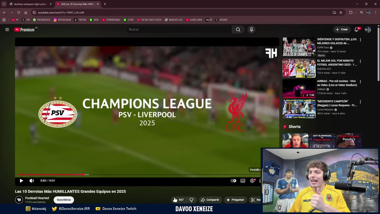
Task: Open the LAST 10 PENALTIES short
Action: [x=322, y=141]
